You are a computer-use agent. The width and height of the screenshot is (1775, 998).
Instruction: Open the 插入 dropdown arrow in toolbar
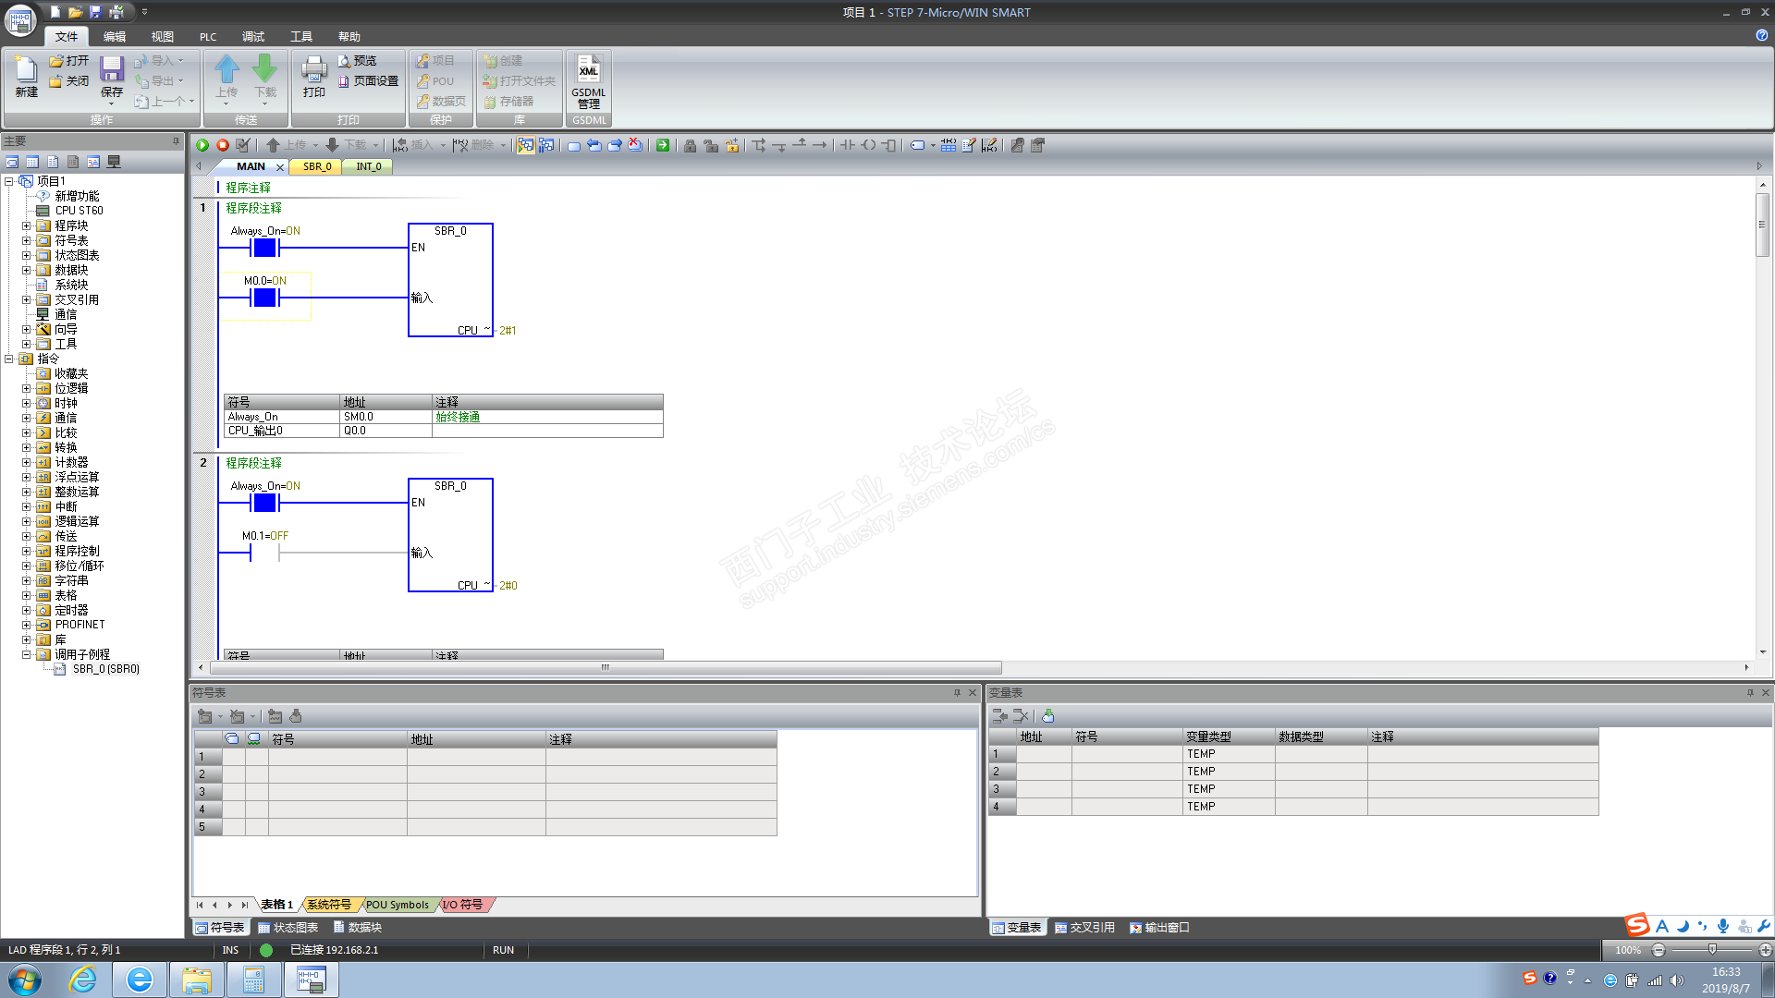point(443,145)
